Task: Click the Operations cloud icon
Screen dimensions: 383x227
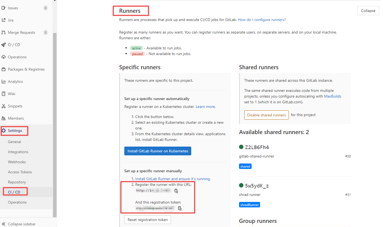Action: 4,57
